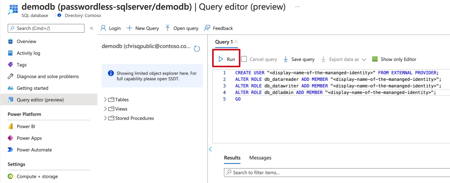Expand the Tables tree node

[105, 100]
